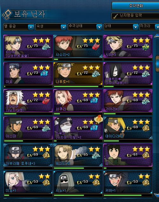Select the 아부라메 토루네+3 ninja card
Screen dimensions: 159x202
pos(28,155)
